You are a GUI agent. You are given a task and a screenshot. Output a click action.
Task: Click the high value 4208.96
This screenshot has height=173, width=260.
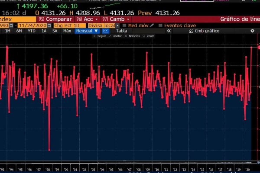point(88,13)
